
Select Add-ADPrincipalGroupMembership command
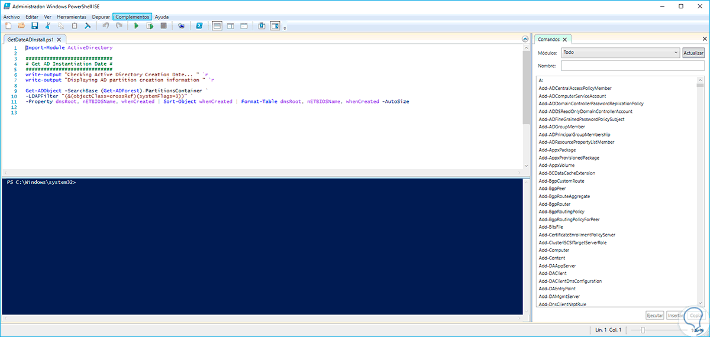(x=573, y=134)
